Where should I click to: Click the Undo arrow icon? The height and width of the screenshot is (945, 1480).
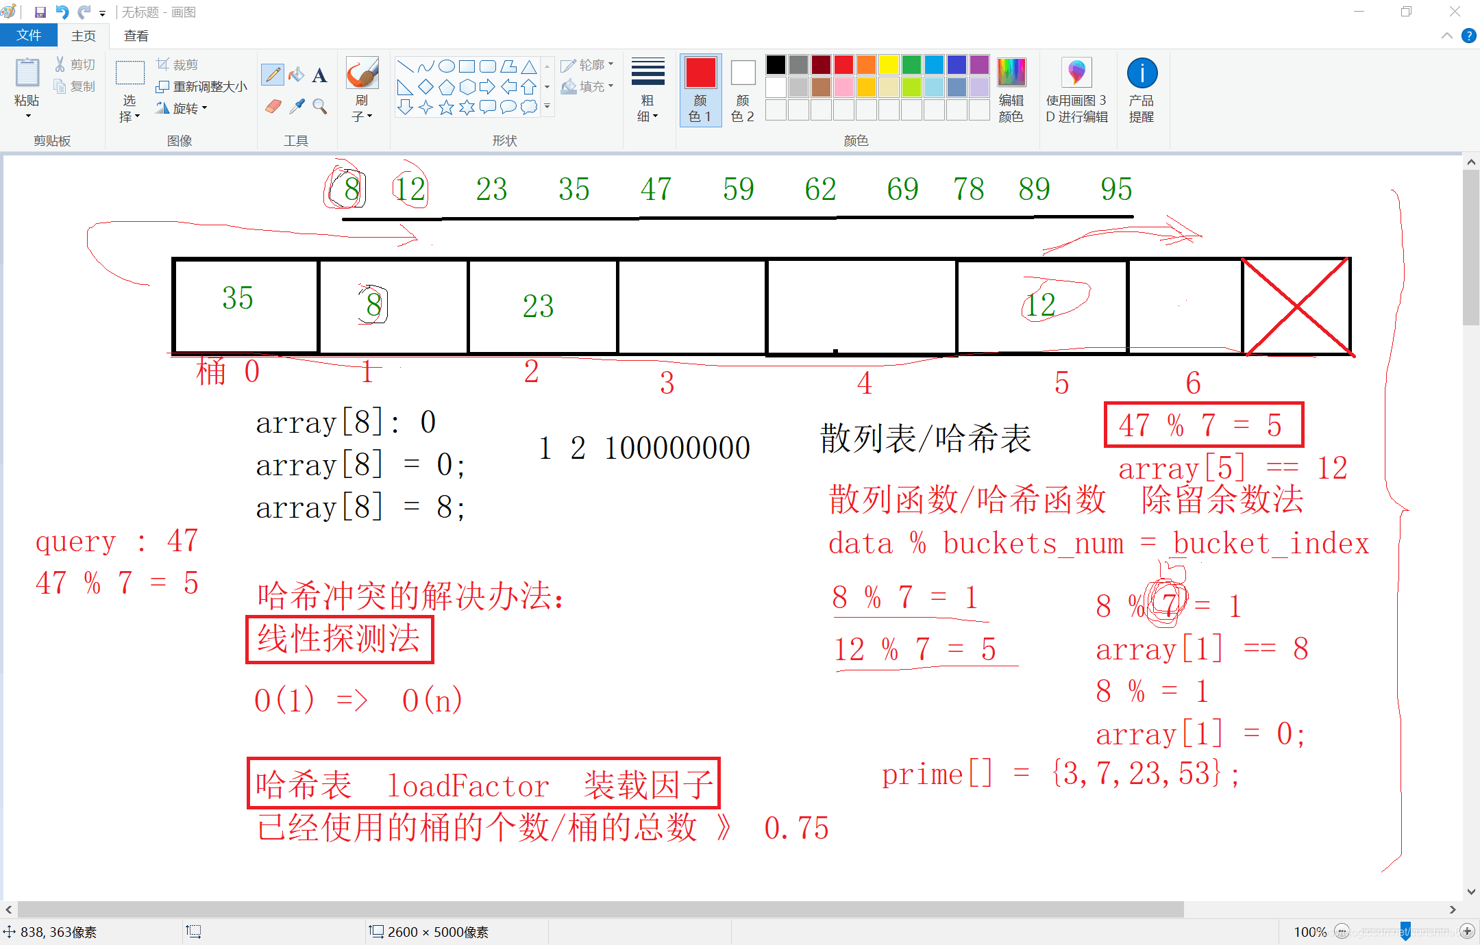pyautogui.click(x=62, y=12)
